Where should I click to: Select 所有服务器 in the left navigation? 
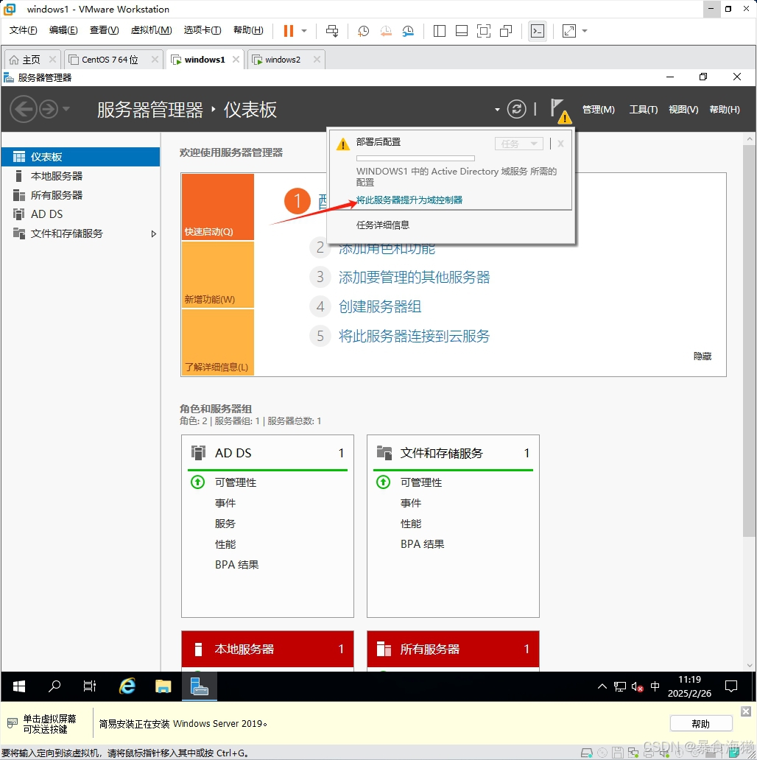[x=80, y=195]
